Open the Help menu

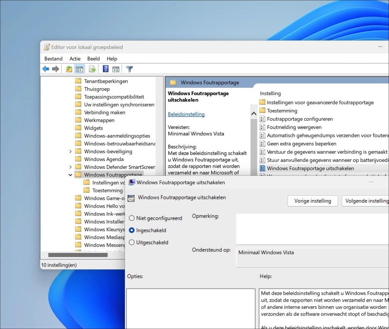(x=112, y=59)
